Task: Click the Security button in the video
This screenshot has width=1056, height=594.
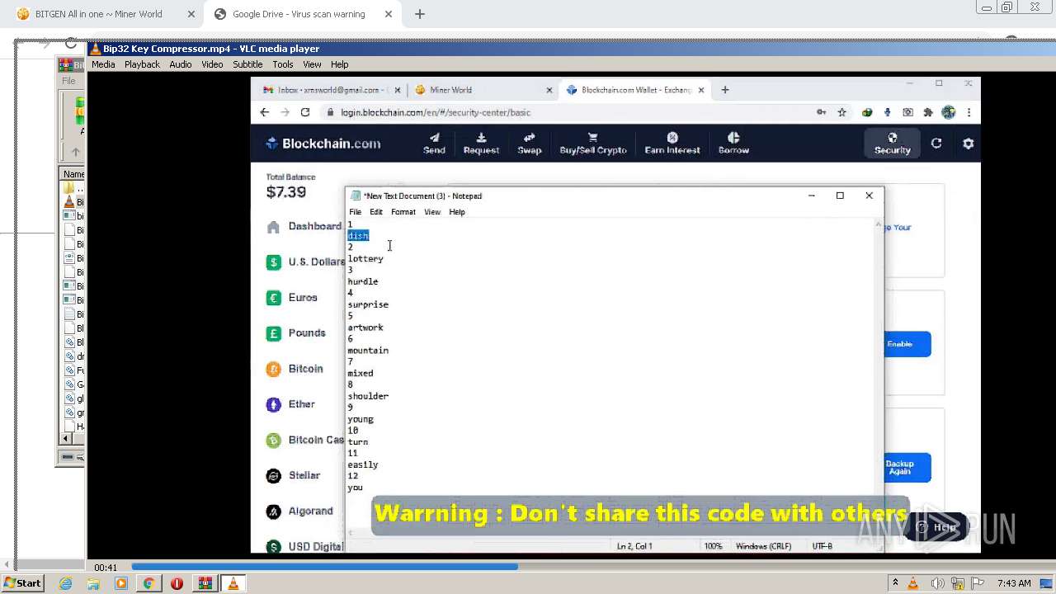Action: 892,144
